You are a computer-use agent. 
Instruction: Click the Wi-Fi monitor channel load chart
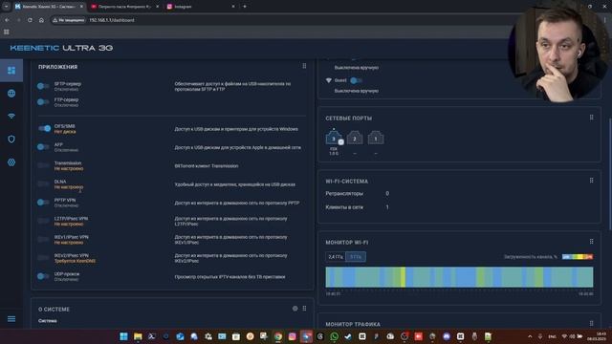(x=459, y=277)
